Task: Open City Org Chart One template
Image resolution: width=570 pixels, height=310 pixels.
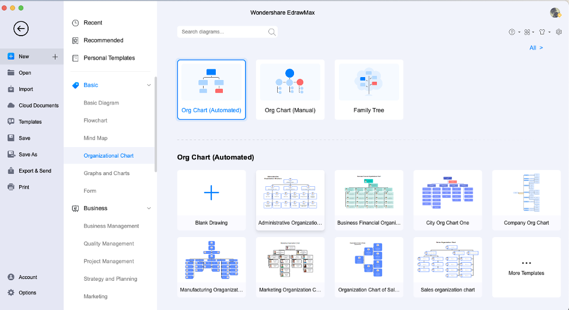Action: [447, 200]
